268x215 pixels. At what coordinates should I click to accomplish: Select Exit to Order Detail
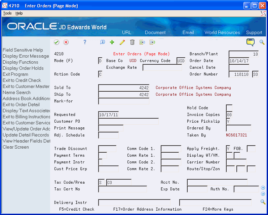pyautogui.click(x=21, y=104)
